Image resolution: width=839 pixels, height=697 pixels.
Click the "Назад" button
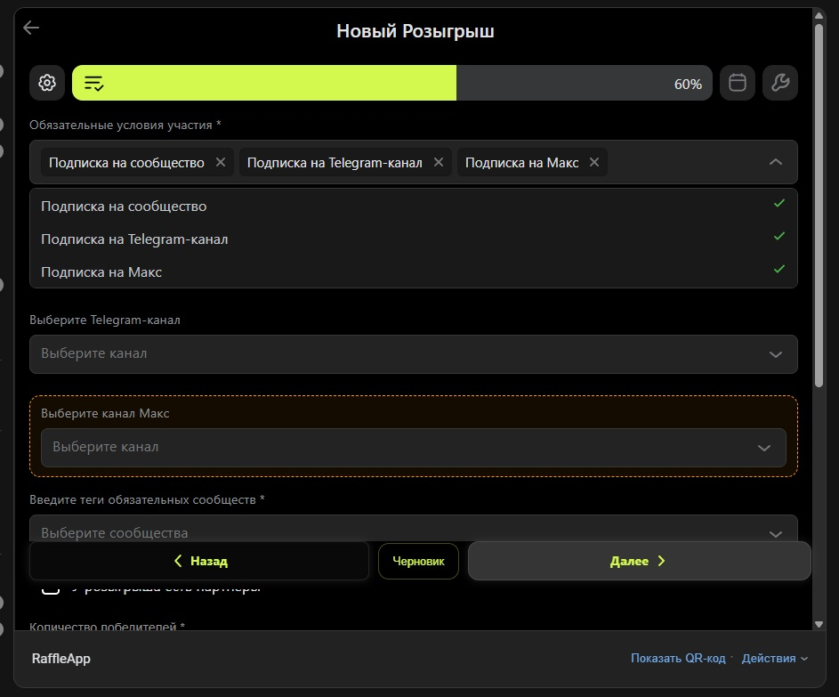199,561
